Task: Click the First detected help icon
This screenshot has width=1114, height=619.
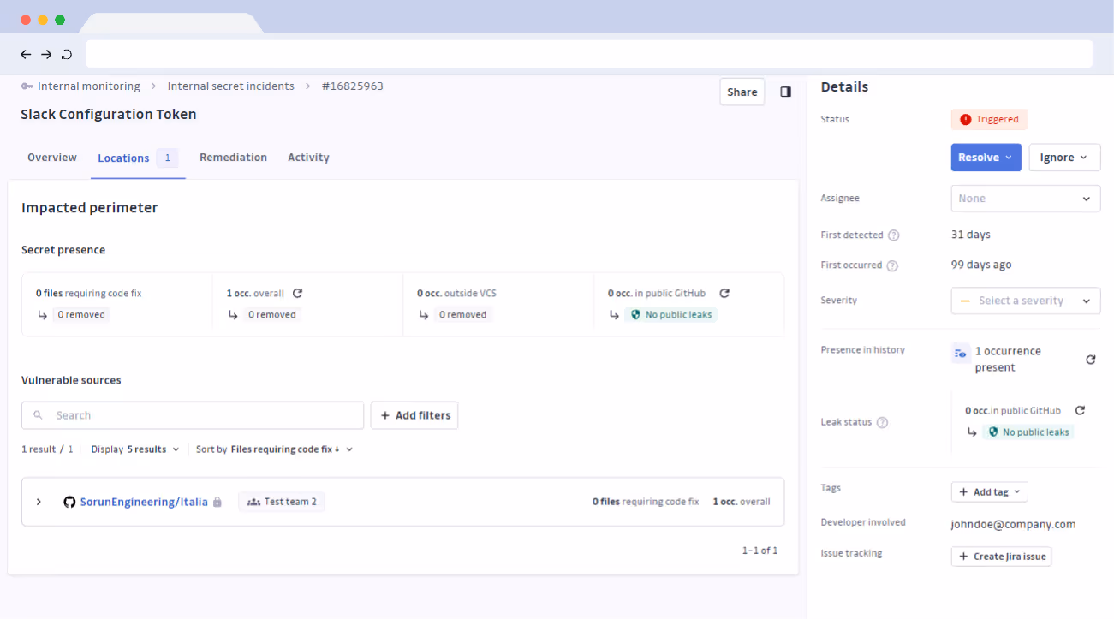Action: tap(893, 235)
